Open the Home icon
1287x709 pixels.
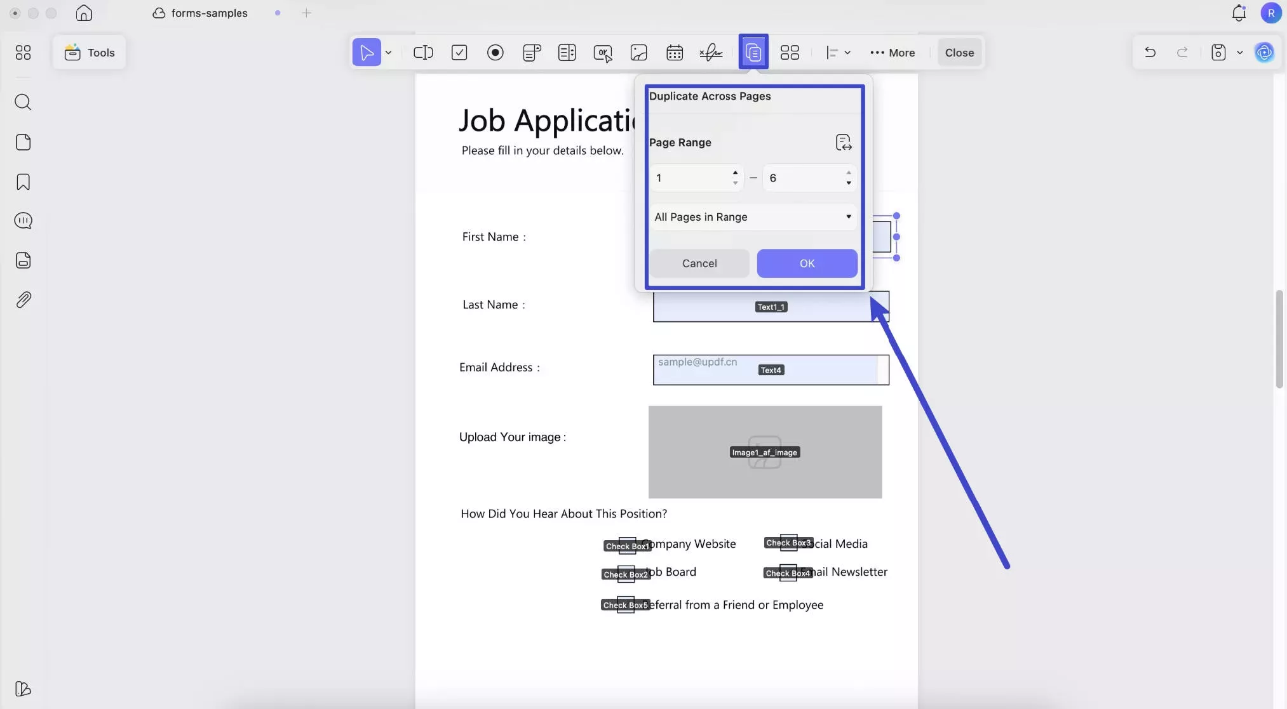pyautogui.click(x=84, y=13)
